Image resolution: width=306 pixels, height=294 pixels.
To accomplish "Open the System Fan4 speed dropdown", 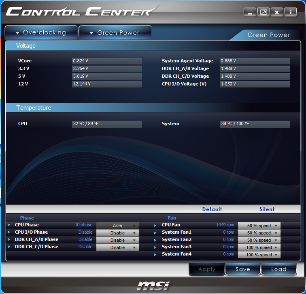I will pyautogui.click(x=259, y=255).
